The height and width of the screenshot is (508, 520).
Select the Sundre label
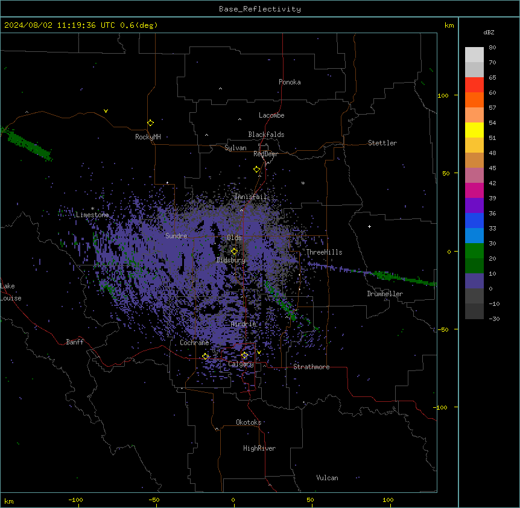coord(176,236)
